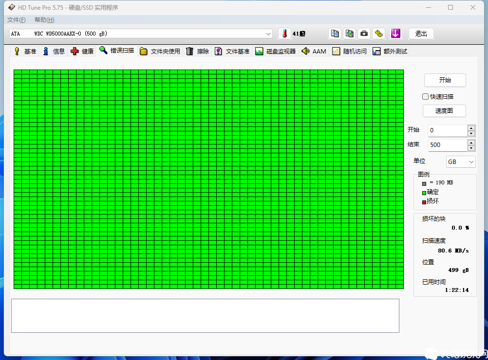Click the green 确定 legend swatch
488x360 pixels.
pos(424,193)
